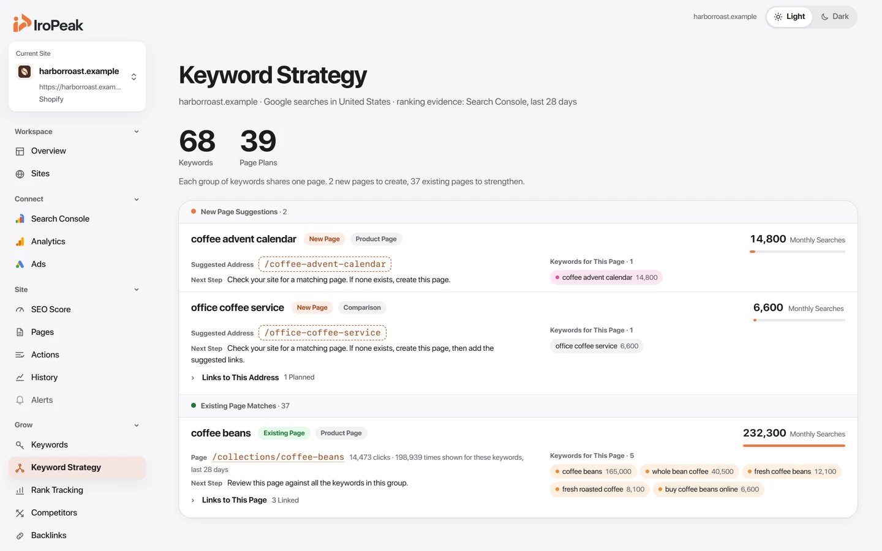Click the /coffee-advent-calendar suggested address
Screen dimensions: 882x551
pyautogui.click(x=325, y=264)
